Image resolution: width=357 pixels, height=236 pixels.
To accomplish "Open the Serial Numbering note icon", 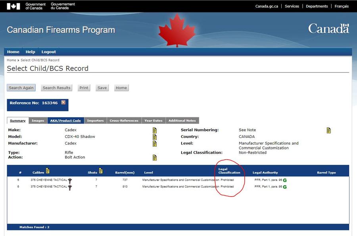I will point(328,130).
